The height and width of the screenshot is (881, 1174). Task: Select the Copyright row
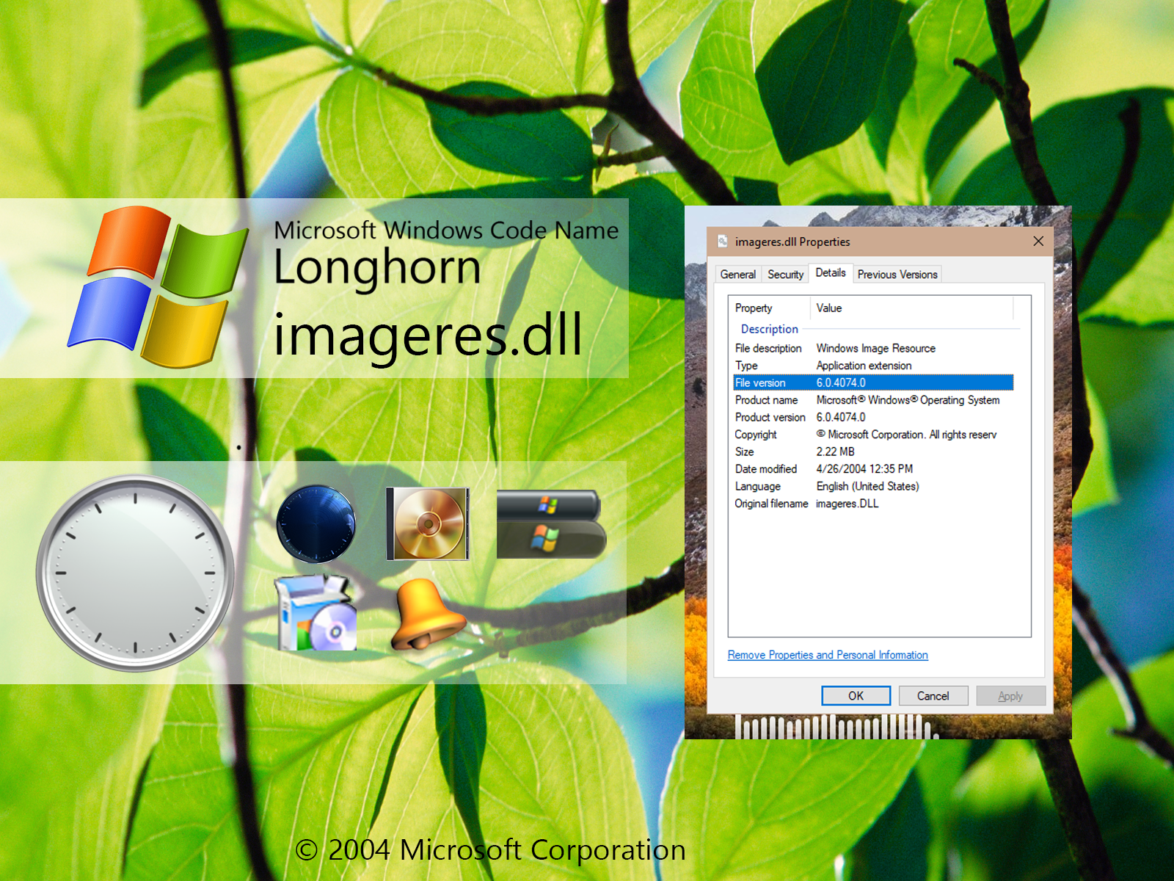(873, 435)
